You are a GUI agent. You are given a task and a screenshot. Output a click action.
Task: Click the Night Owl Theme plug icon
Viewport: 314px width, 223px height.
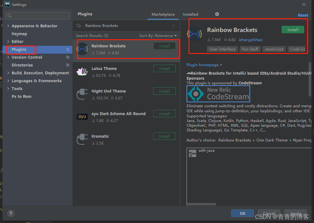point(82,94)
